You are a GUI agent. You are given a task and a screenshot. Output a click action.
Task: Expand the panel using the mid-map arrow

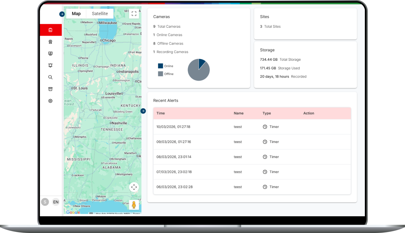point(143,111)
